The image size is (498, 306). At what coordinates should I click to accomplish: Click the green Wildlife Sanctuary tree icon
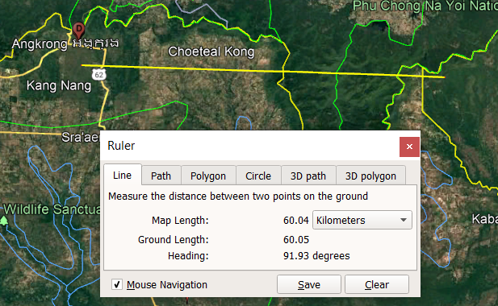coord(4,221)
